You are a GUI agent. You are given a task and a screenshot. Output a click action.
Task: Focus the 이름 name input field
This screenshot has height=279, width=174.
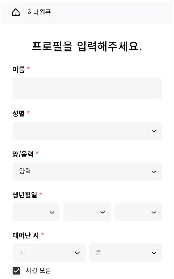[87, 89]
